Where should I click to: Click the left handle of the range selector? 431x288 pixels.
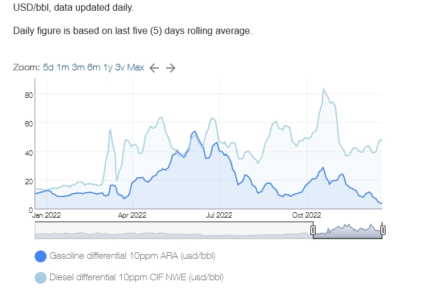coord(313,230)
